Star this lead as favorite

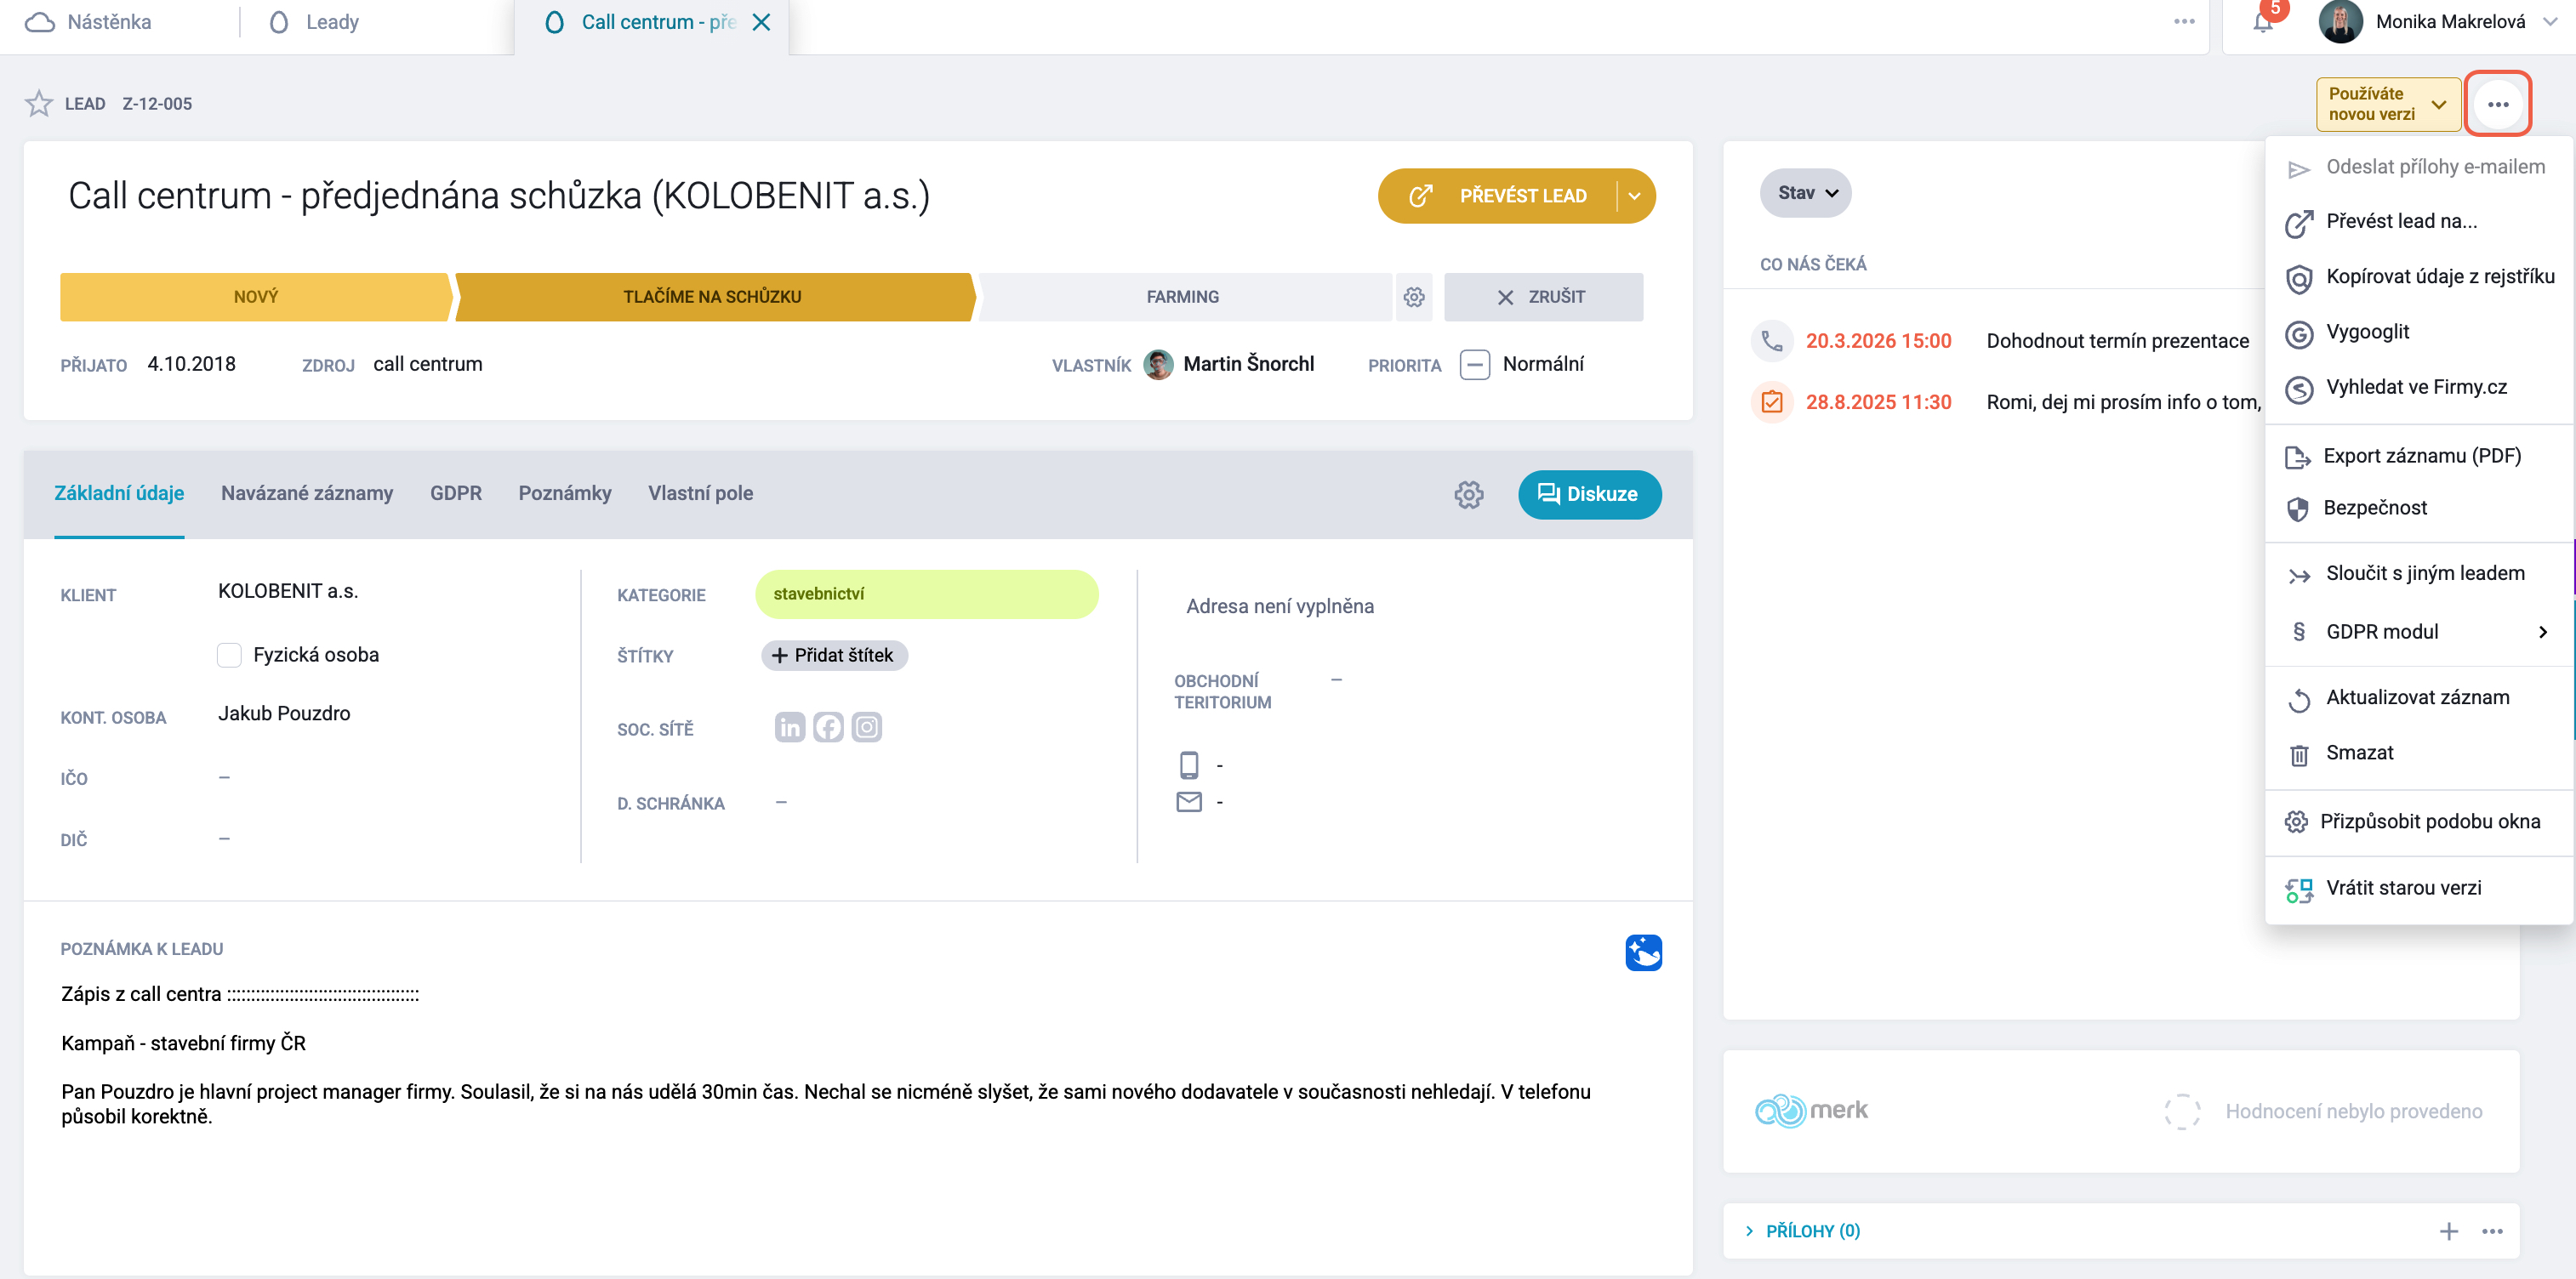pos(39,103)
